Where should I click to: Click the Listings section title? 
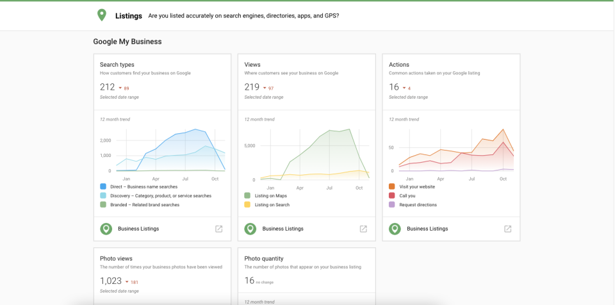click(129, 15)
